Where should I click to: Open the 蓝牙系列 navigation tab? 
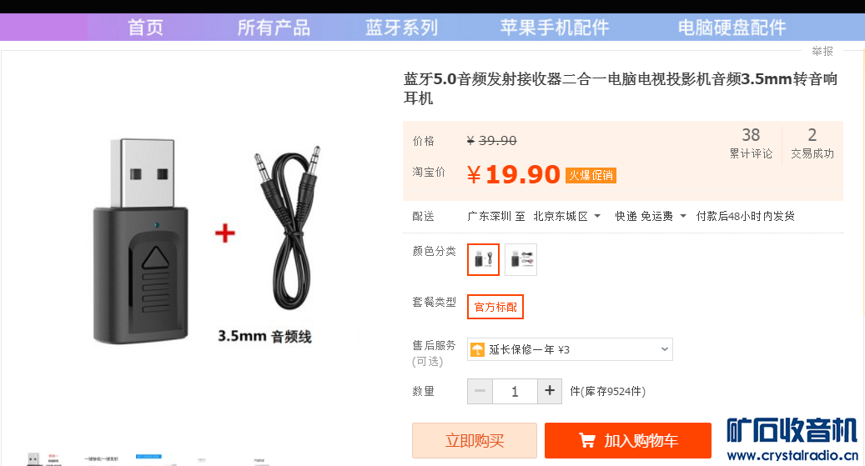401,27
